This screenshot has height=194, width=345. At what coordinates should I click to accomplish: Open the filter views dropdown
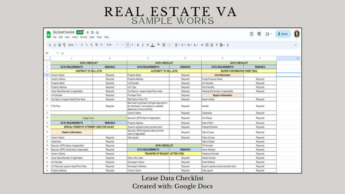(222, 45)
